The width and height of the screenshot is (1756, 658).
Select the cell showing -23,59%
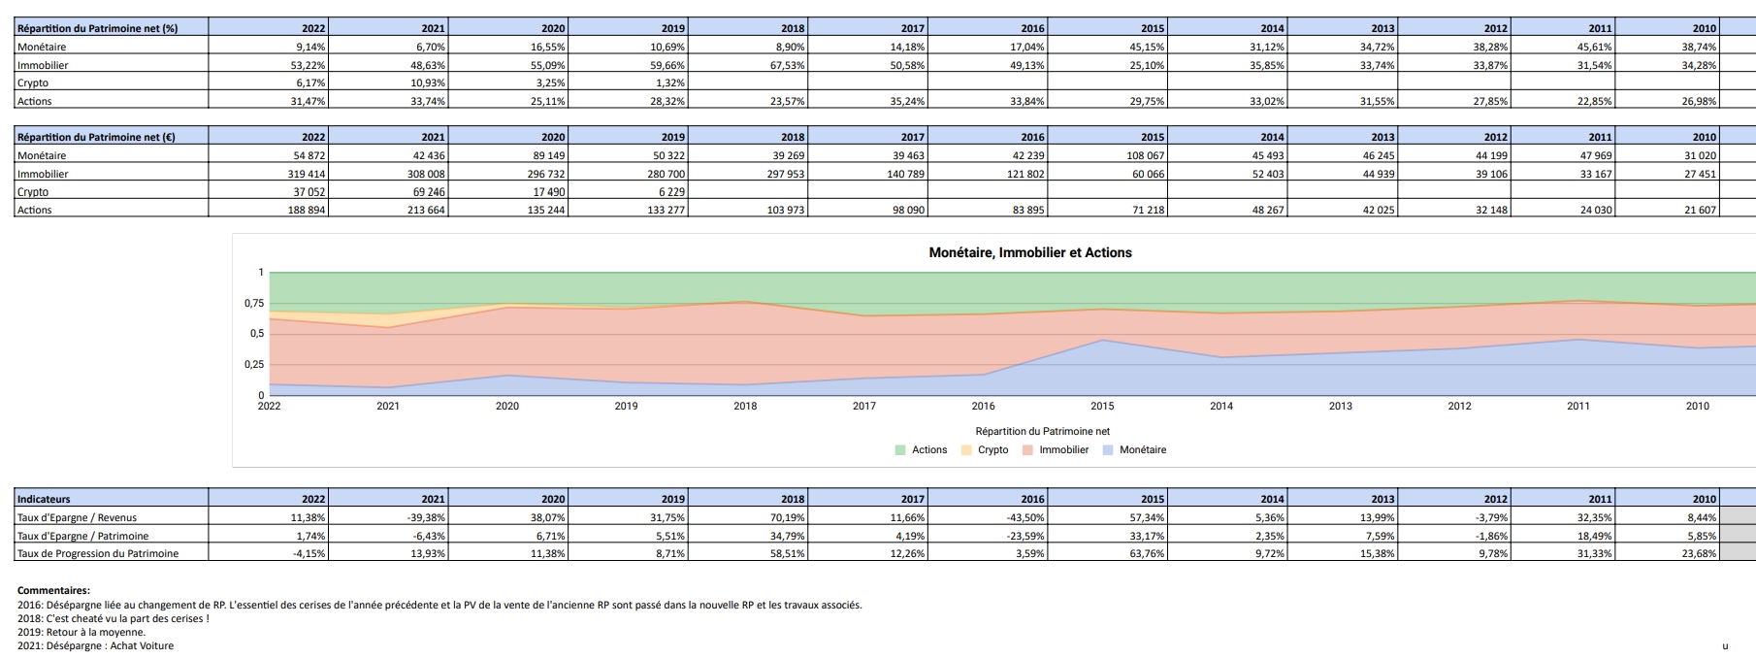pyautogui.click(x=988, y=536)
